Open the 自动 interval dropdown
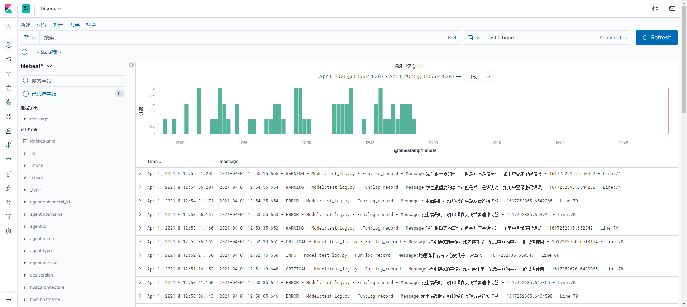 coord(478,77)
